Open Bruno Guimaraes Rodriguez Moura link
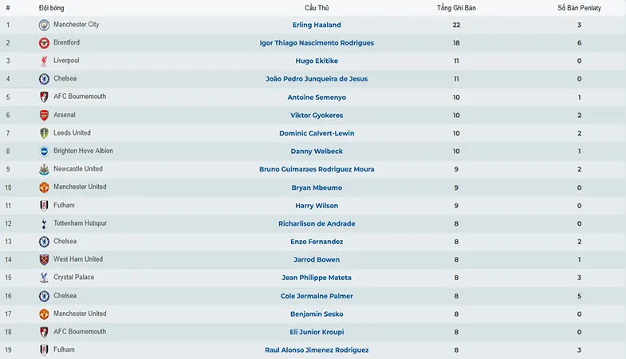 tap(317, 169)
